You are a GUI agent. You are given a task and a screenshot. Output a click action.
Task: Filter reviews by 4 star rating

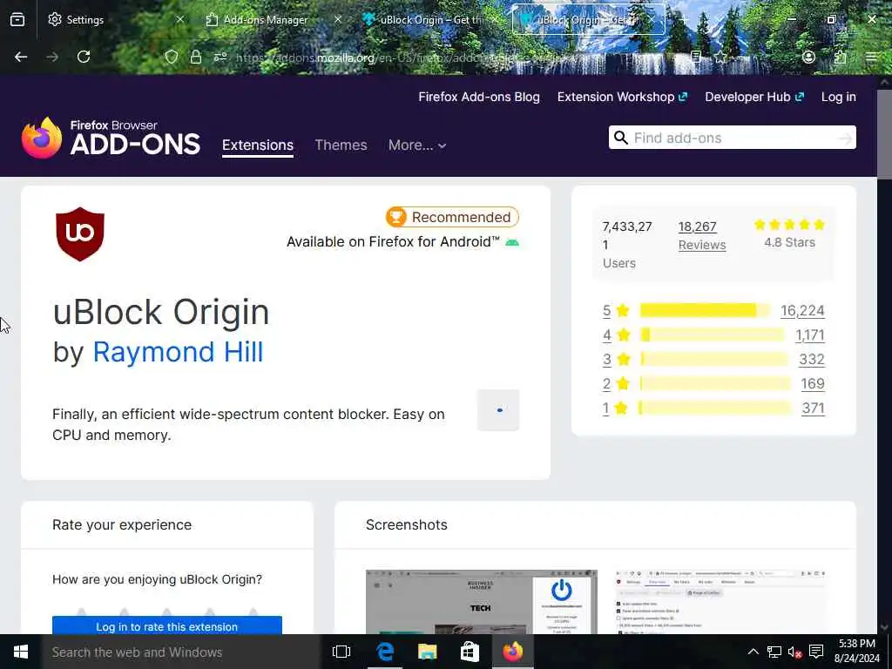coord(617,335)
